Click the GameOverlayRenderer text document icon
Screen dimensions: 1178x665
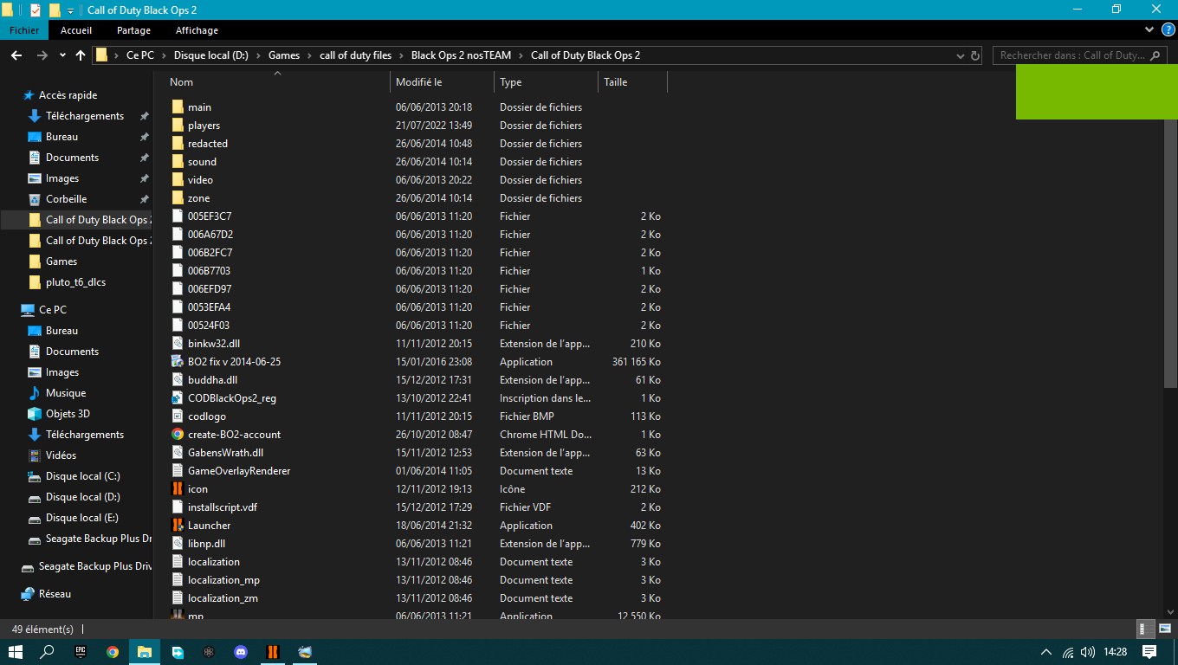click(178, 471)
